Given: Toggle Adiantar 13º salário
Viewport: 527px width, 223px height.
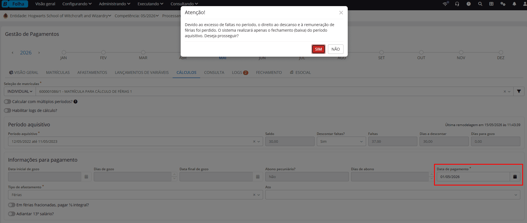Looking at the screenshot, I should pos(12,214).
